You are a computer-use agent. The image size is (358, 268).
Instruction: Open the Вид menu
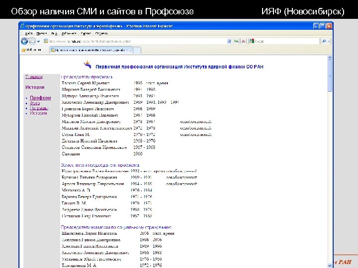(x=54, y=34)
